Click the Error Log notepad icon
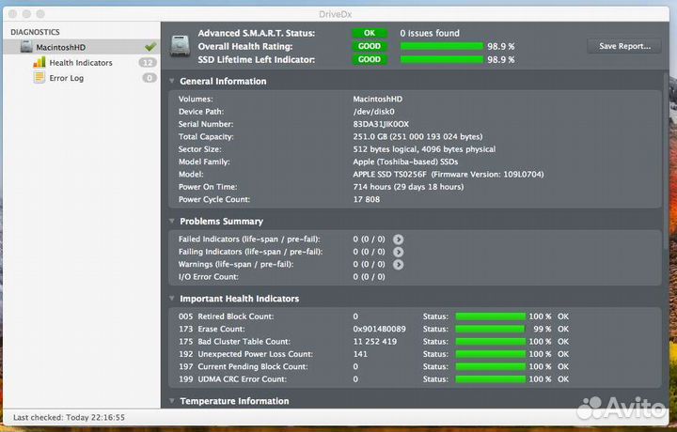 click(39, 78)
